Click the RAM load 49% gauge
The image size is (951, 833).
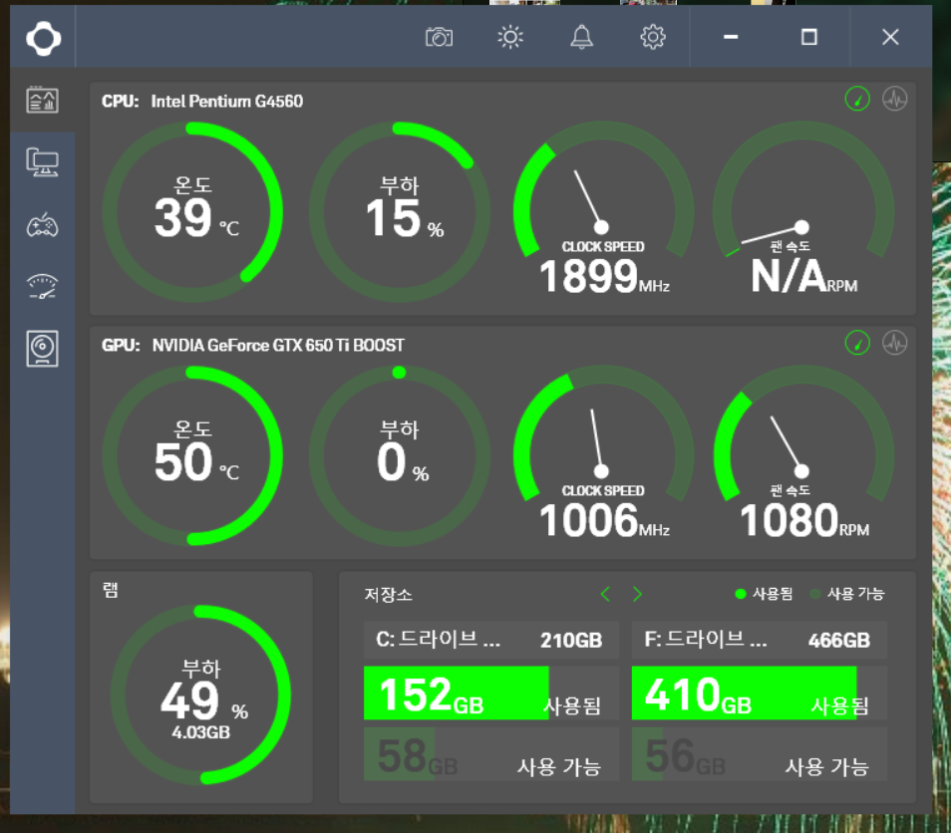[200, 694]
